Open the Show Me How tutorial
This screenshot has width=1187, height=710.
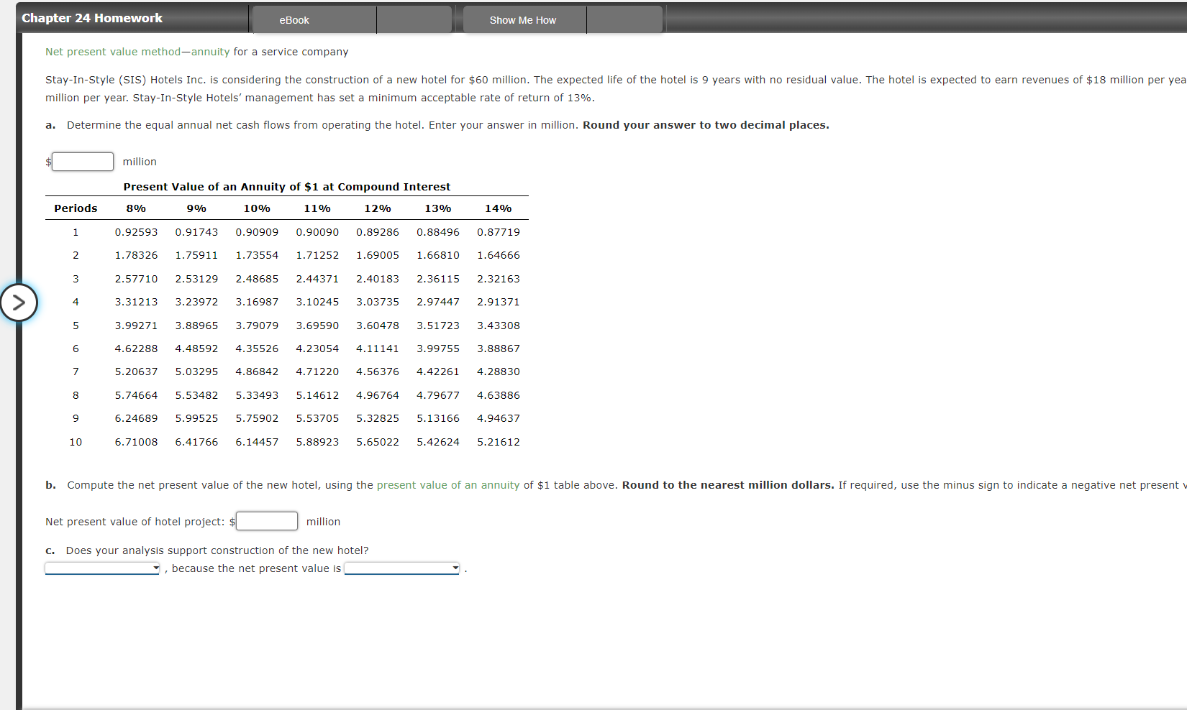[523, 20]
